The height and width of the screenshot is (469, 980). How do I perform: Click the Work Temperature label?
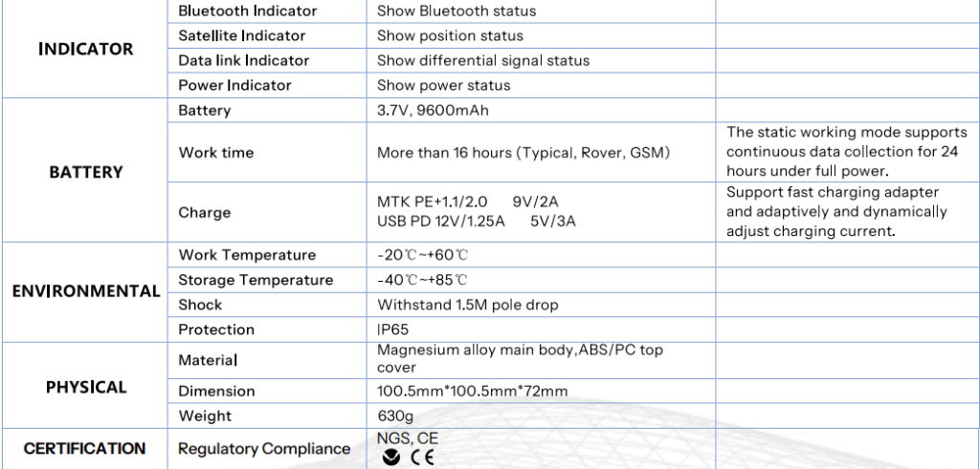tap(248, 255)
